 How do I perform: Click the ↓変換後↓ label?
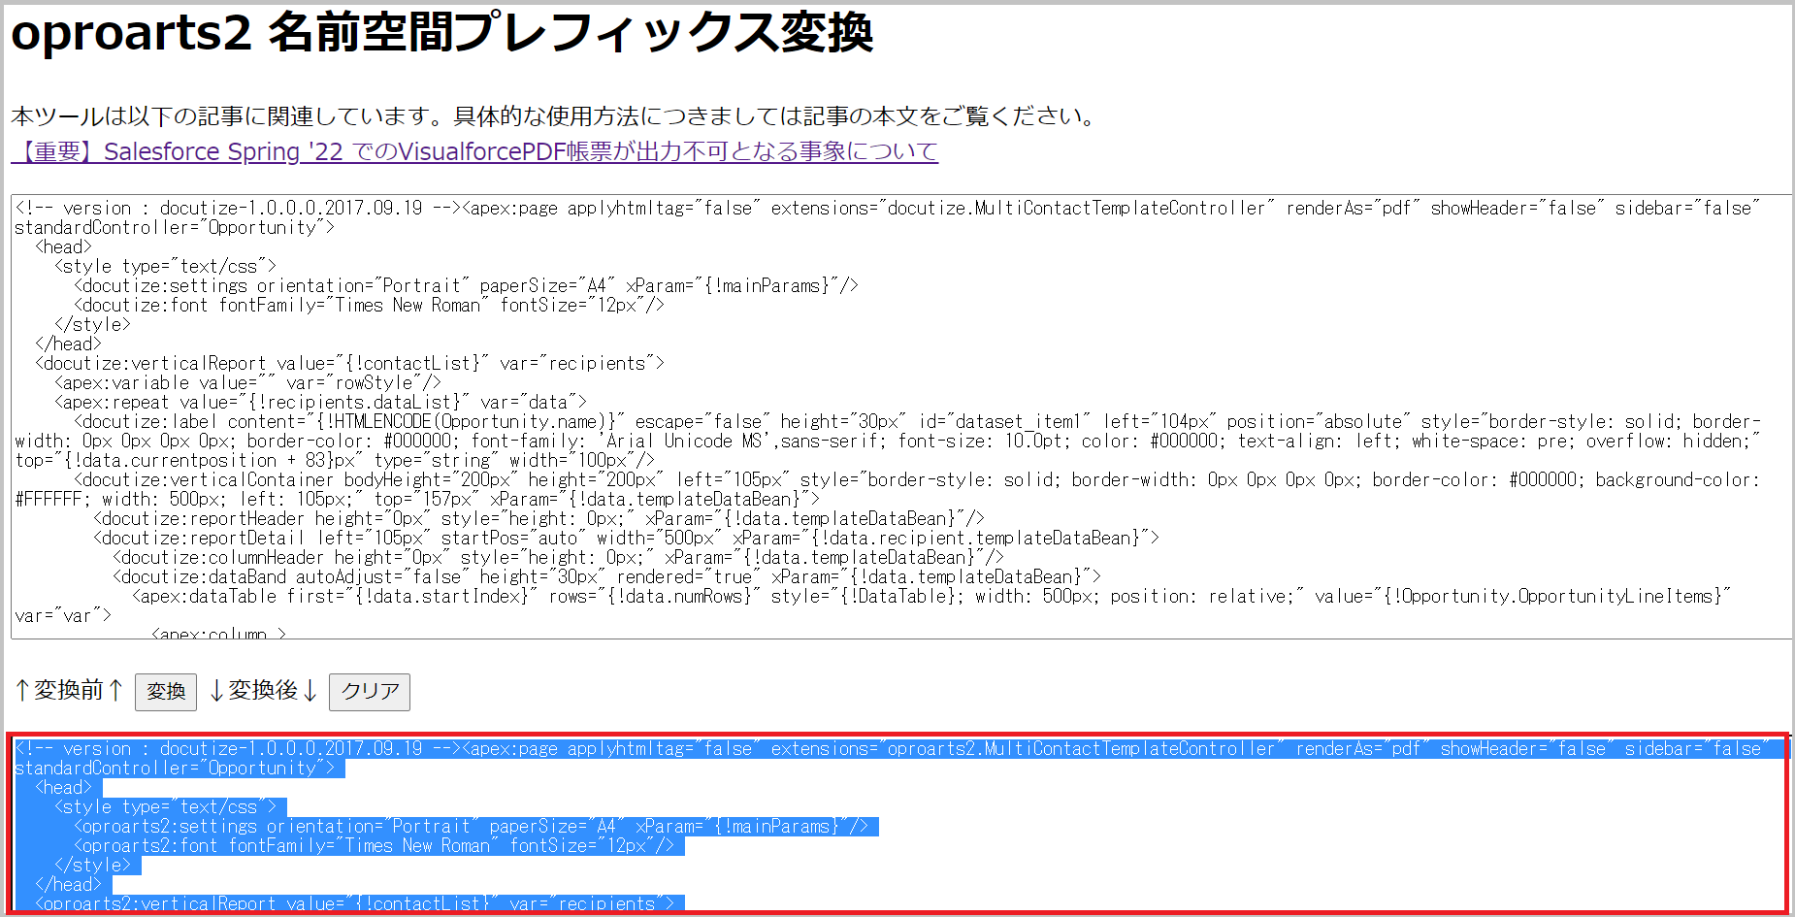(x=263, y=690)
